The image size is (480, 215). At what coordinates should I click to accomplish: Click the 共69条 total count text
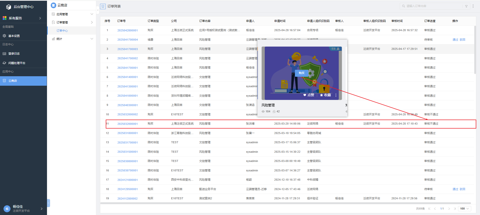point(420,209)
